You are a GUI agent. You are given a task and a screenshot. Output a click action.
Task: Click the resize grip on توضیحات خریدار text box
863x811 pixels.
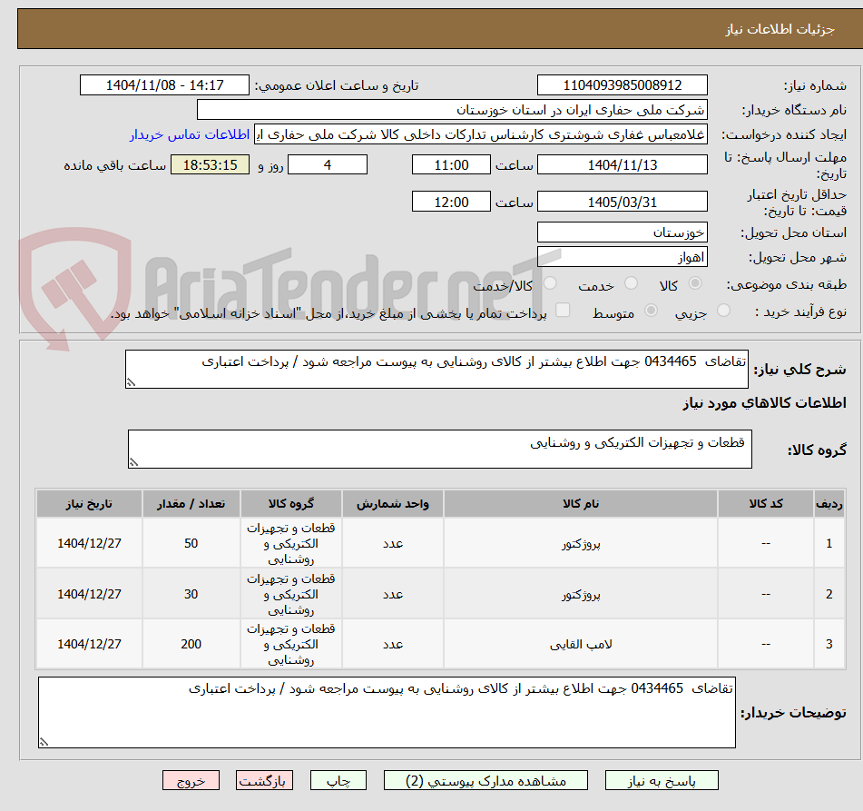[x=44, y=742]
